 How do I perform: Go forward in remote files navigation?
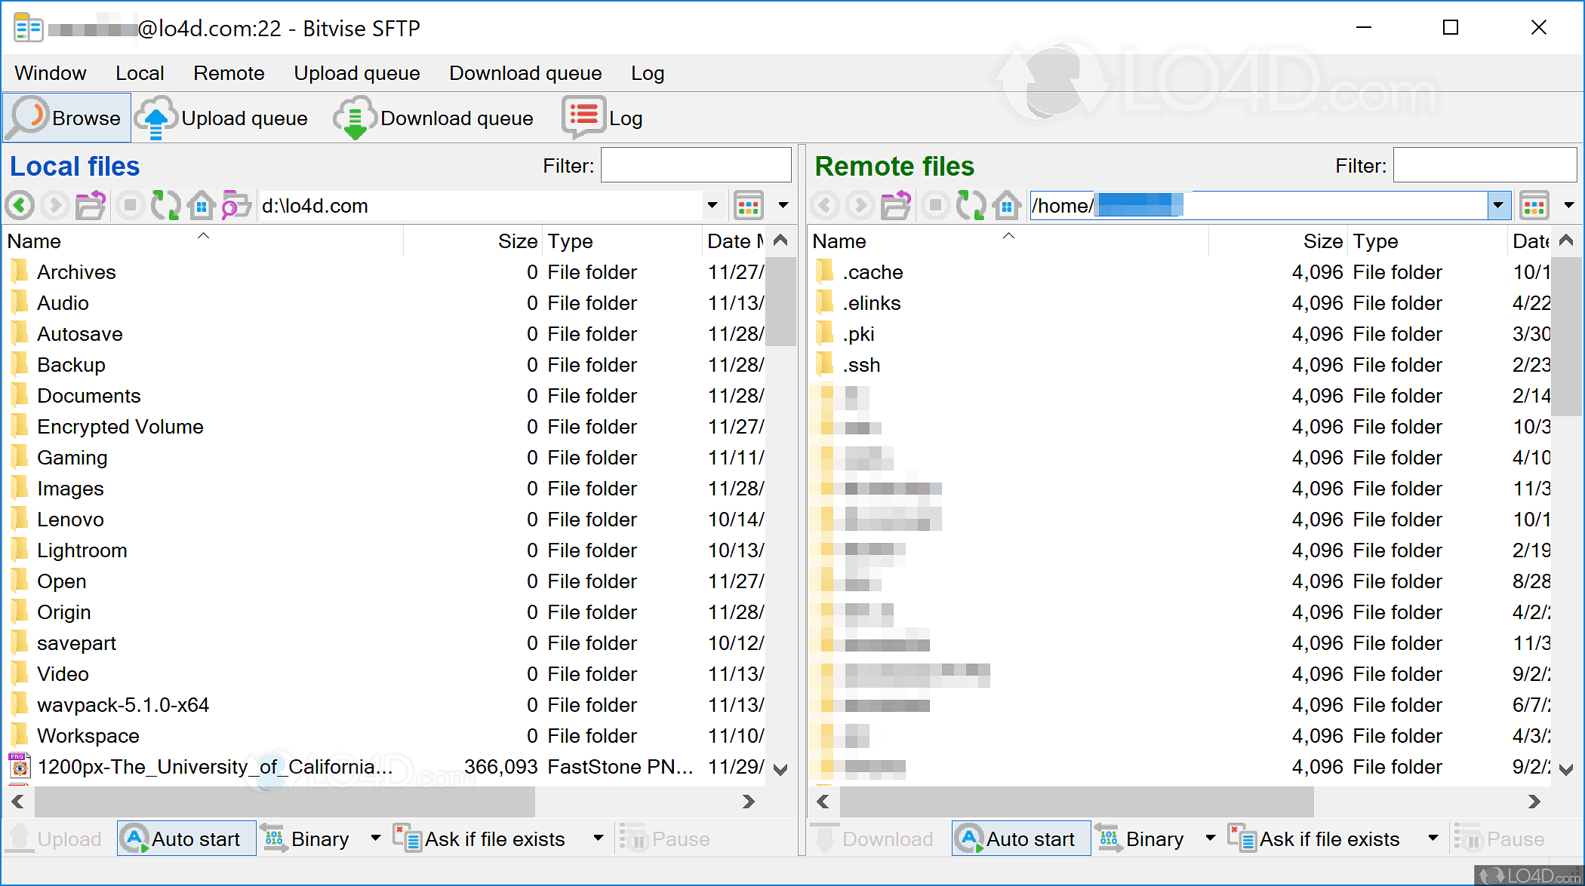pos(860,205)
